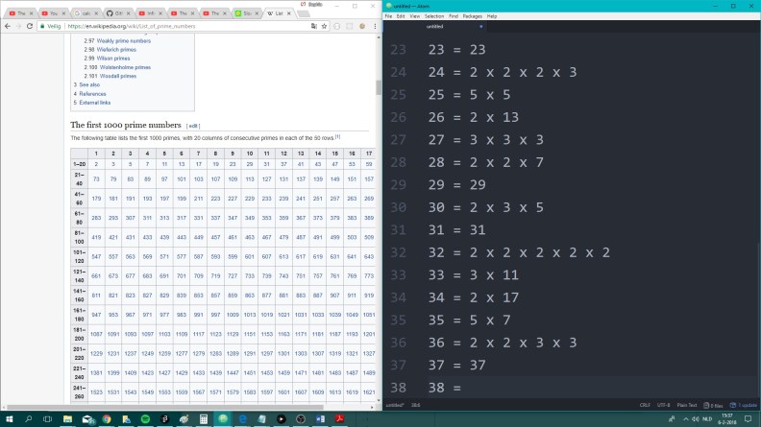Open Spotify from the taskbar
Image resolution: width=761 pixels, height=427 pixels.
pos(145,419)
